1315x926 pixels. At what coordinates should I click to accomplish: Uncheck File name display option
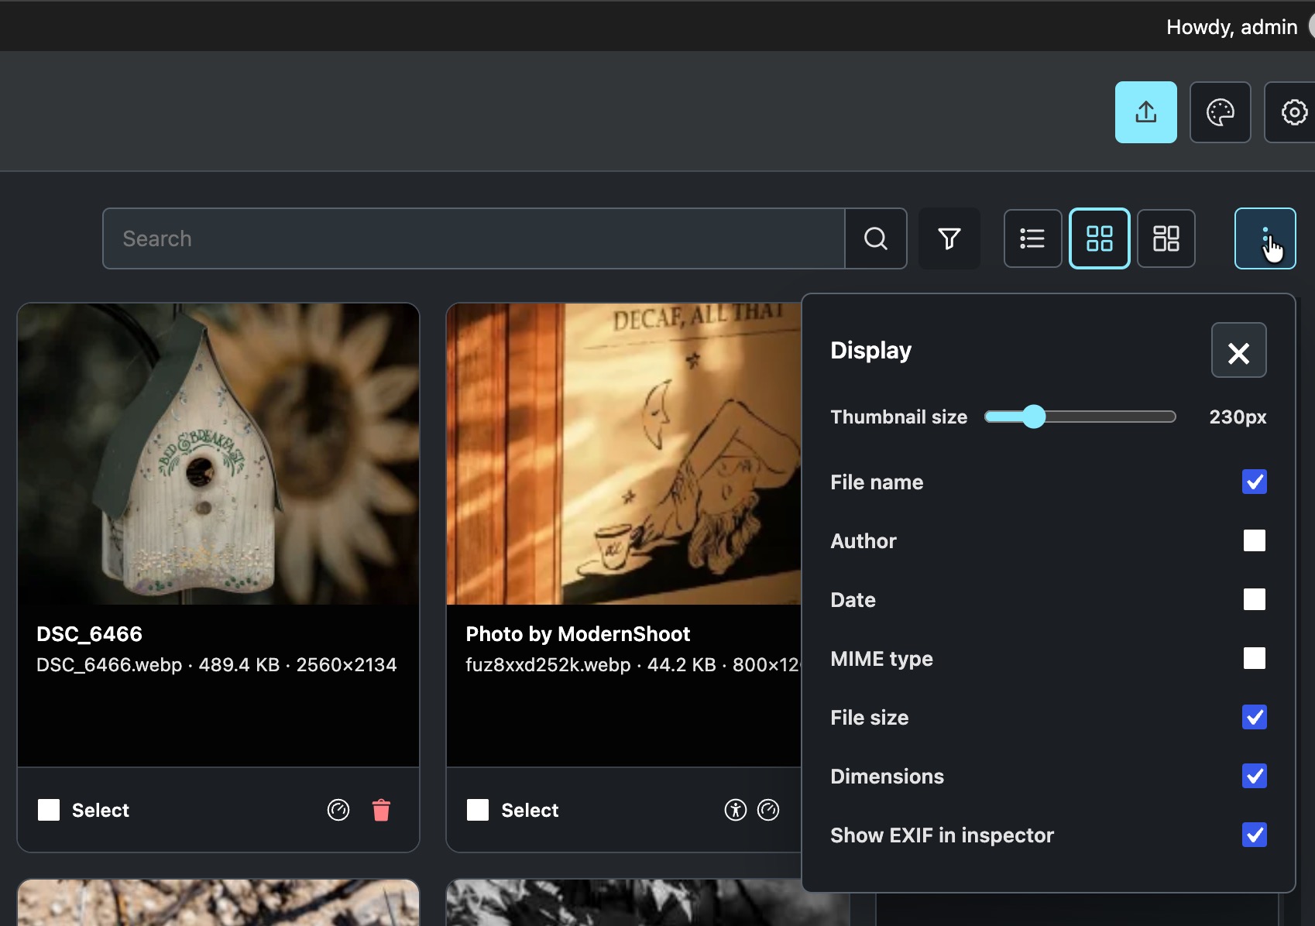(1254, 482)
